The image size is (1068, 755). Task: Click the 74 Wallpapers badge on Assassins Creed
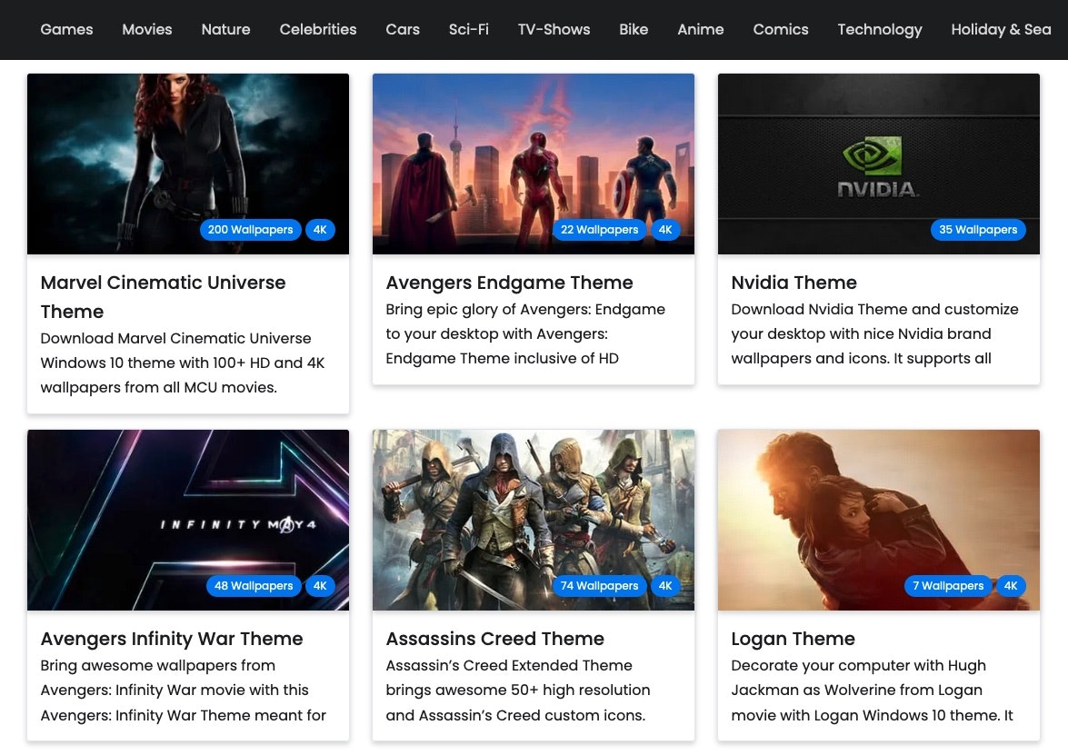[x=599, y=586]
